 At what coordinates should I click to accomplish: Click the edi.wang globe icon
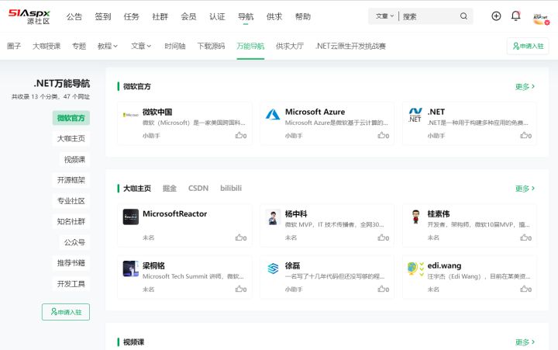click(415, 269)
